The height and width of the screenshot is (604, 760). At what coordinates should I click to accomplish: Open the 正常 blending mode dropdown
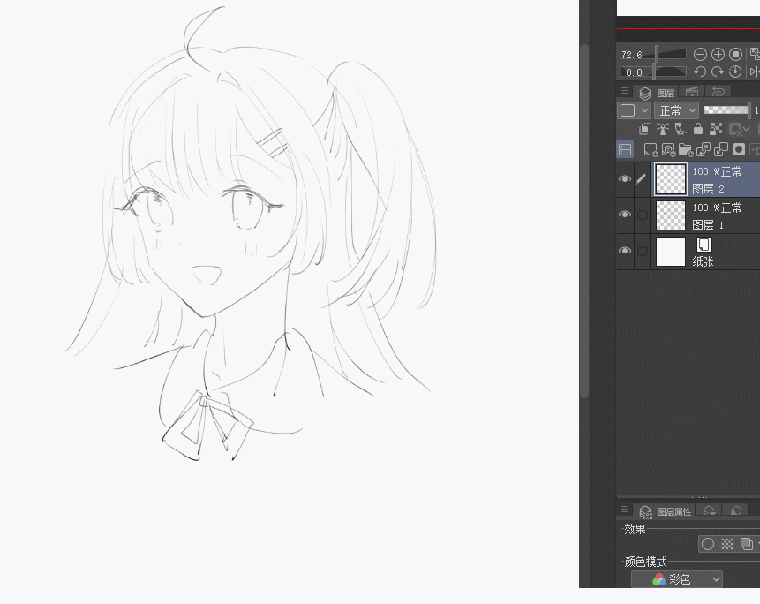tap(677, 110)
